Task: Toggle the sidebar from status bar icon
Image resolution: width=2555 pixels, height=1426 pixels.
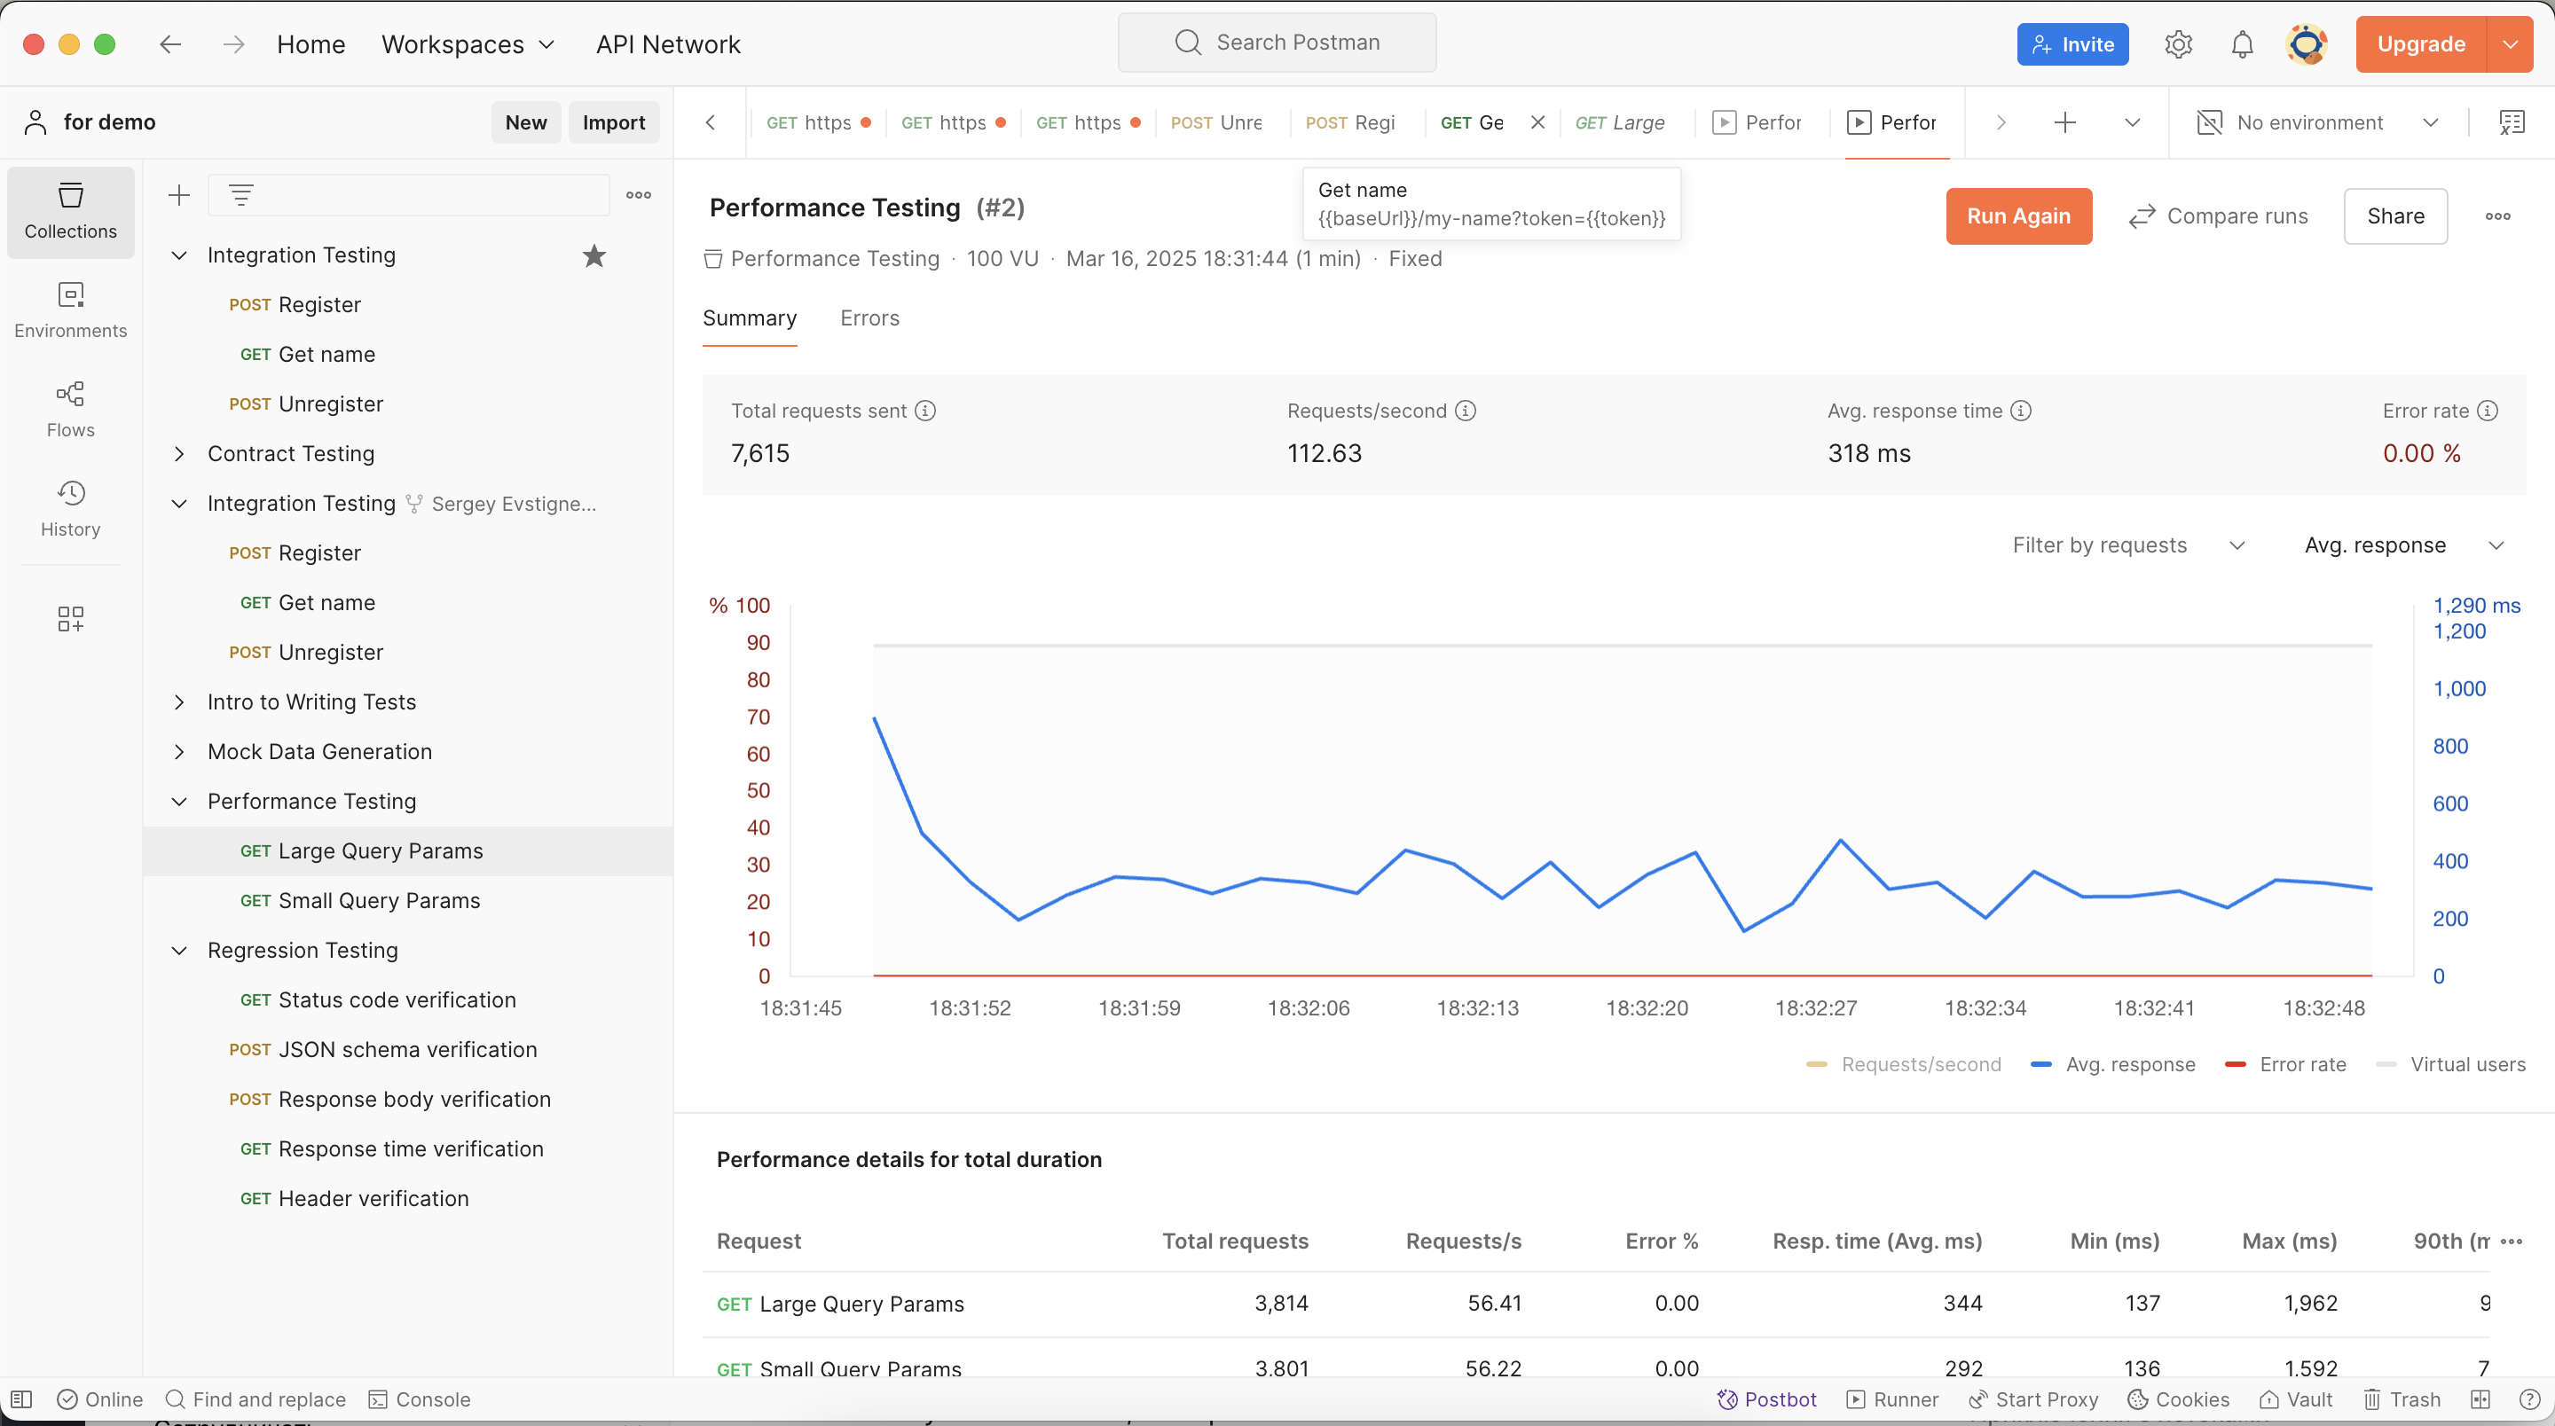Action: tap(22, 1399)
